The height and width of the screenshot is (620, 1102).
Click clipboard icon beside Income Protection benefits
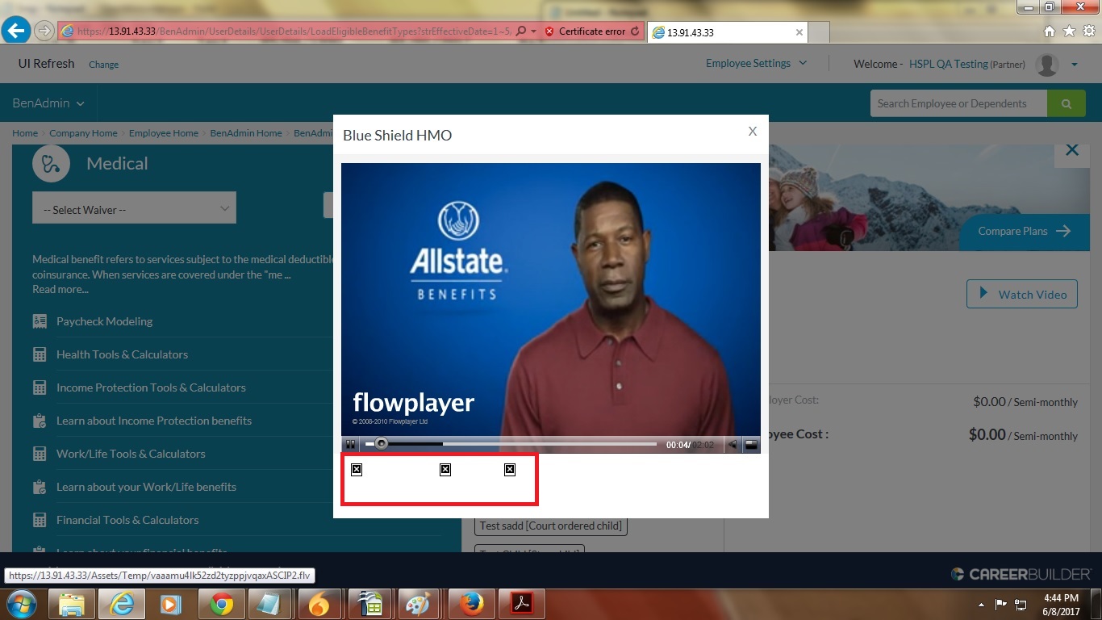(x=40, y=421)
